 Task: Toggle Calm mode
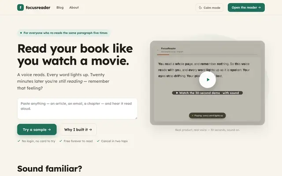tap(209, 8)
